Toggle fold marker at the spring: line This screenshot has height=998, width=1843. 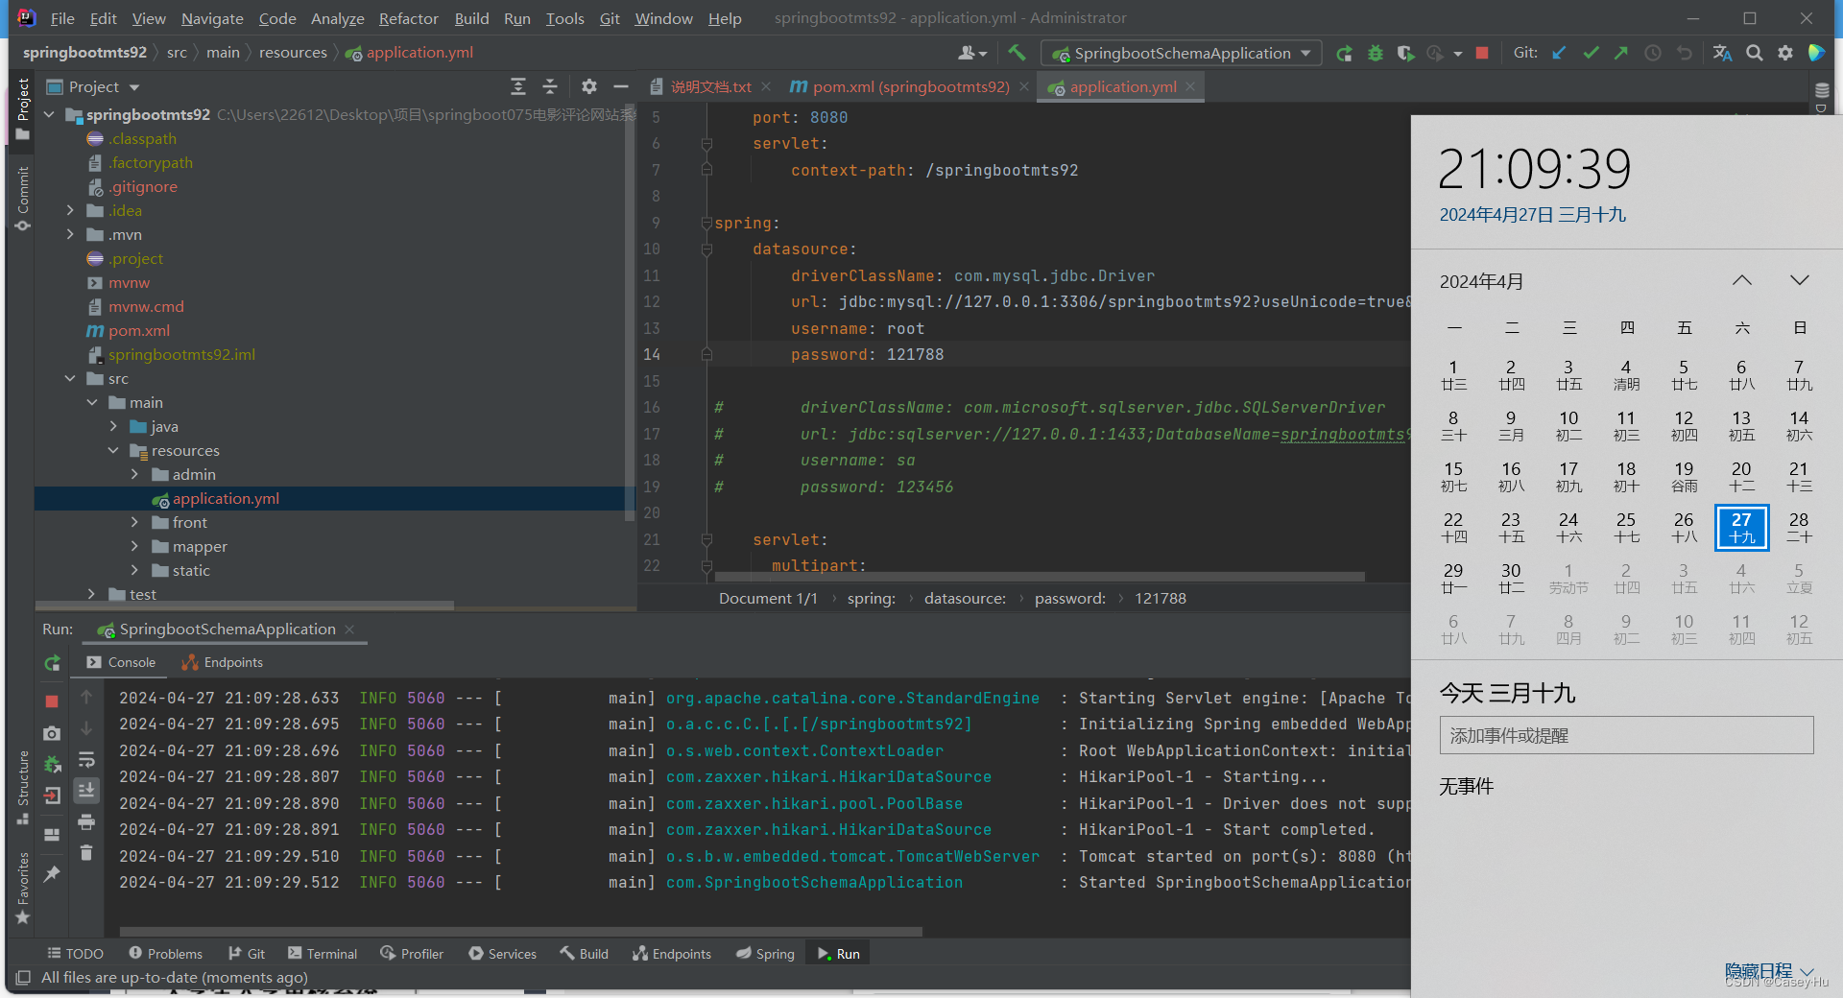tap(706, 223)
